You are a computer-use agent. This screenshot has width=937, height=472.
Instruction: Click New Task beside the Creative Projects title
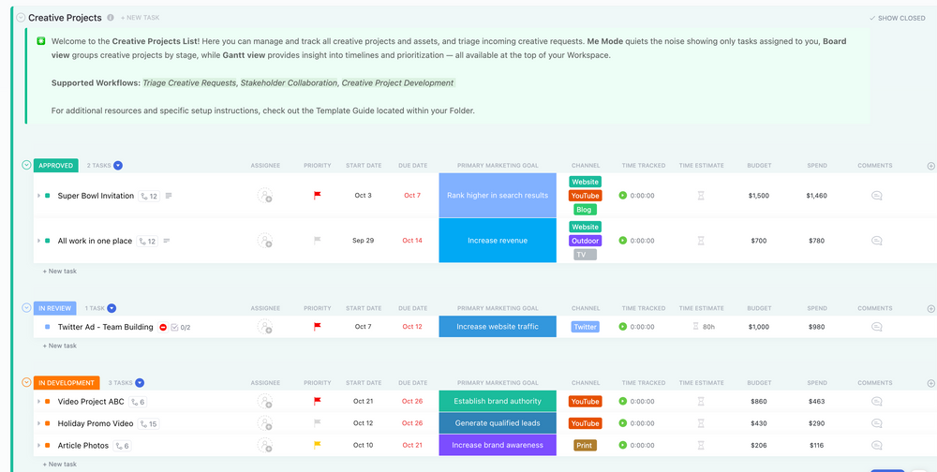pyautogui.click(x=140, y=18)
